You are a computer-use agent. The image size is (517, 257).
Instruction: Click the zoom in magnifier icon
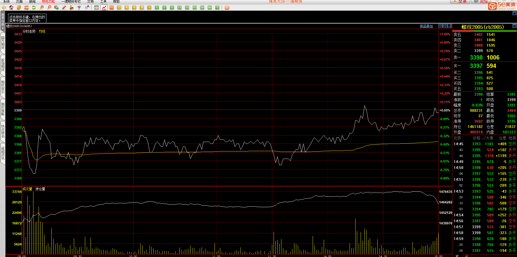point(42,8)
